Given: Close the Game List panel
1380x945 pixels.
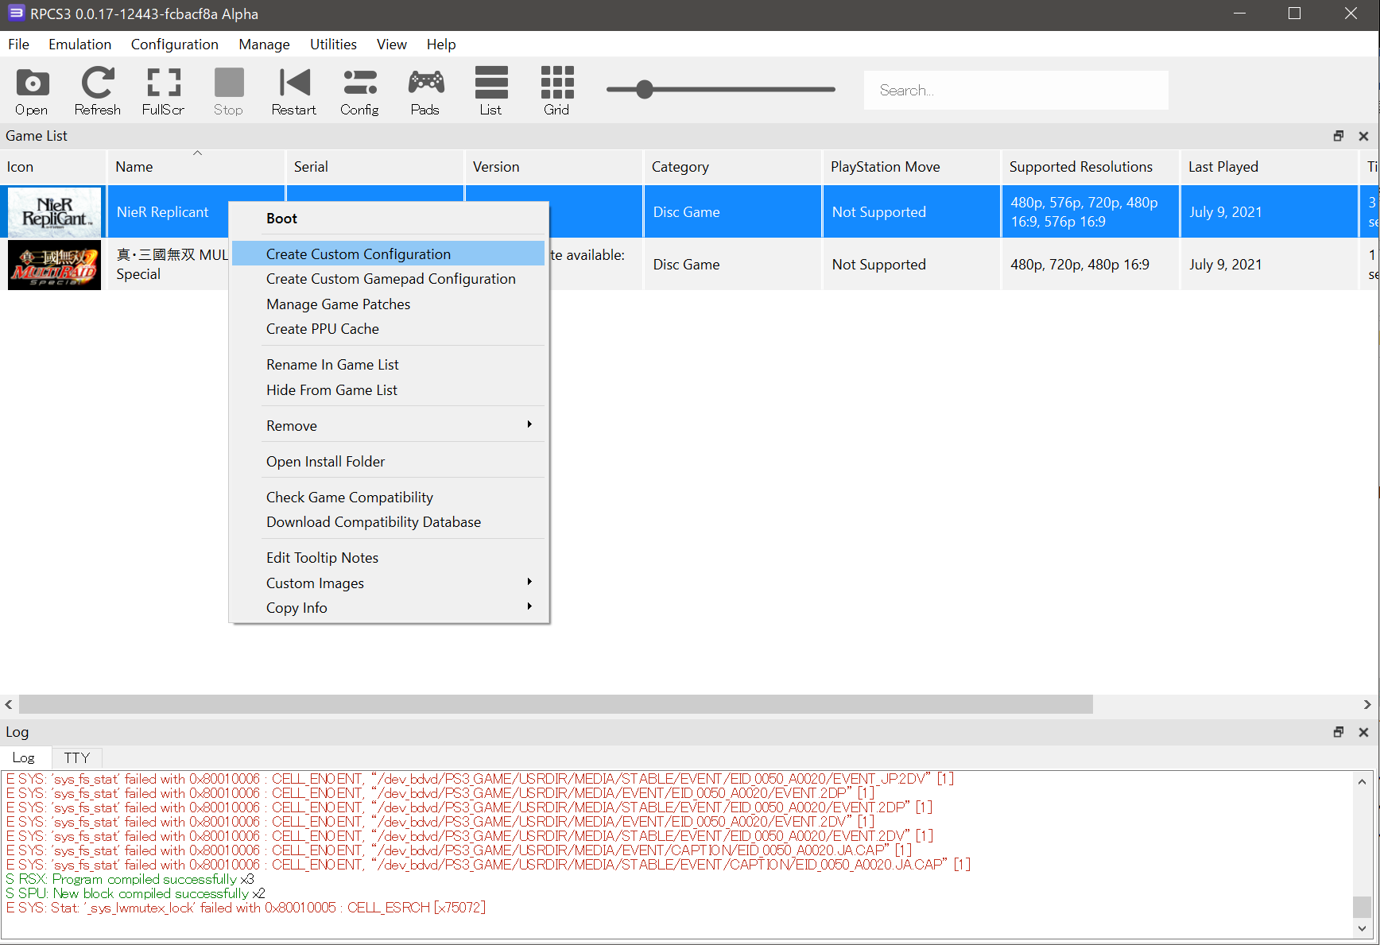Looking at the screenshot, I should pyautogui.click(x=1363, y=136).
